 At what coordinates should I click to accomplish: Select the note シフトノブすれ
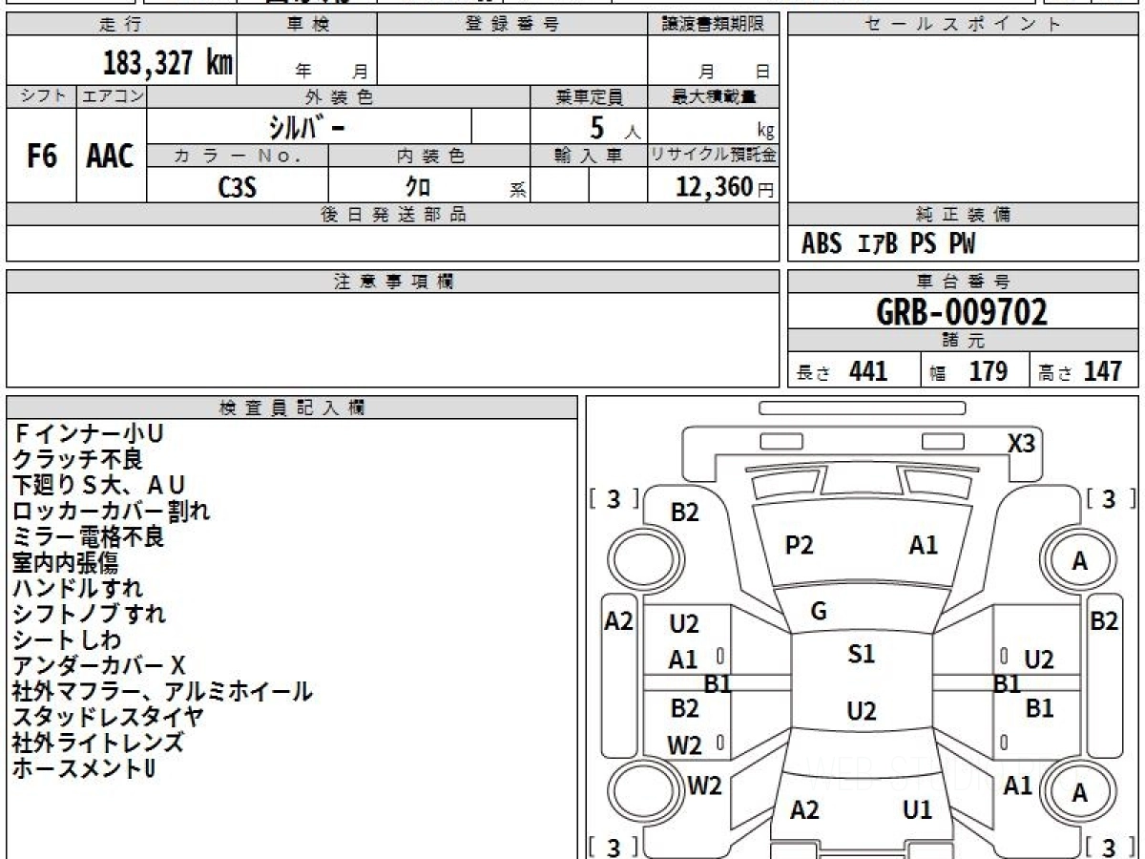[89, 615]
